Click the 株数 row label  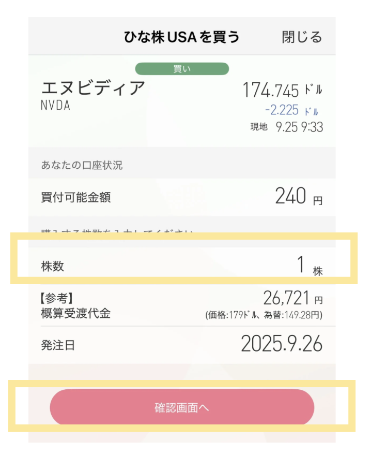click(x=53, y=267)
